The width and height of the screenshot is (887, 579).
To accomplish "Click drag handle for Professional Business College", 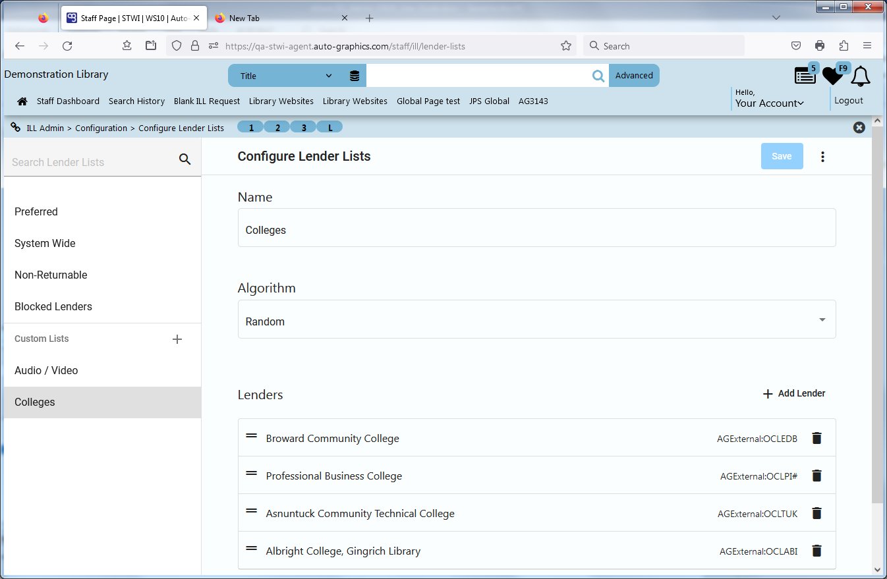I will 251,473.
